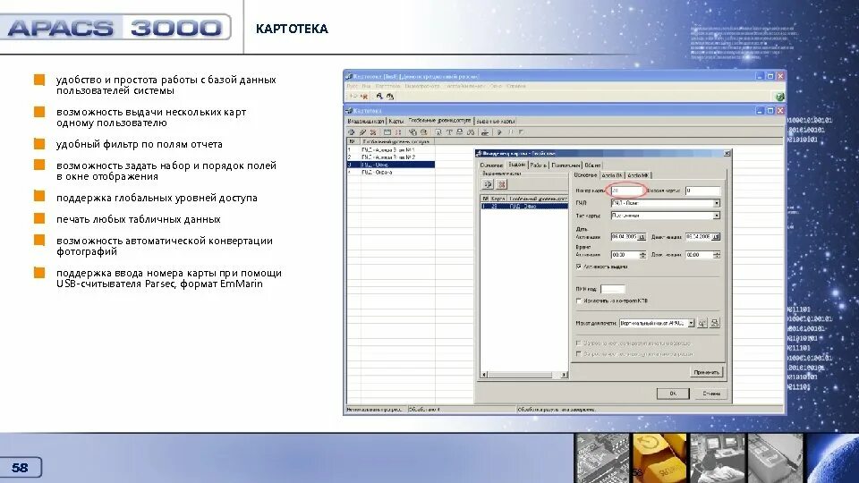Screen dimensions: 859x483
Task: Click the orange icon on main window toolbar
Action: point(362,97)
